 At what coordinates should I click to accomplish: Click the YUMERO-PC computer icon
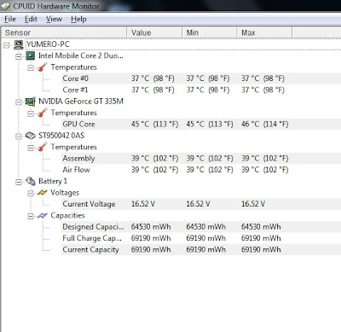click(x=19, y=44)
